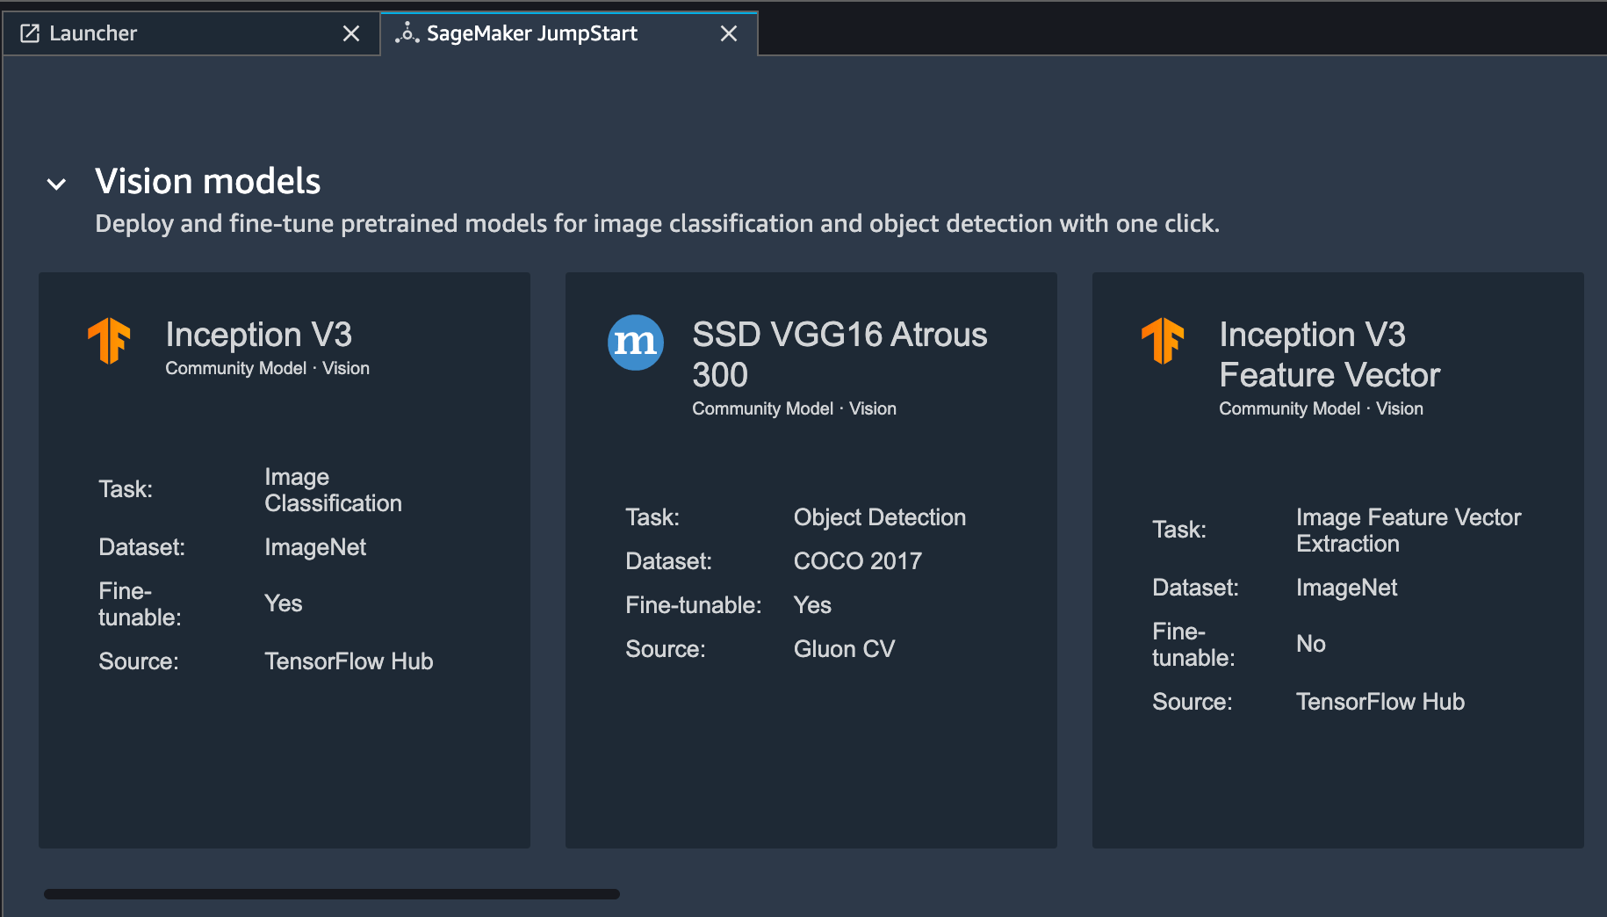Select the Inception V3 model card

tap(285, 560)
